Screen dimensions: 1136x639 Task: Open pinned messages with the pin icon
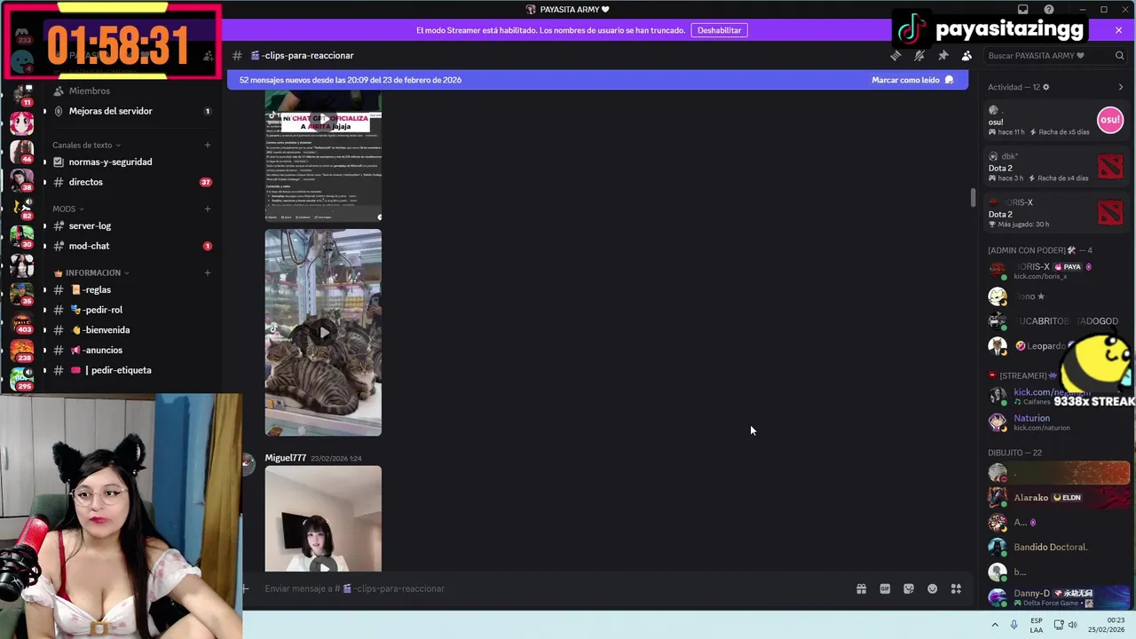pyautogui.click(x=943, y=55)
